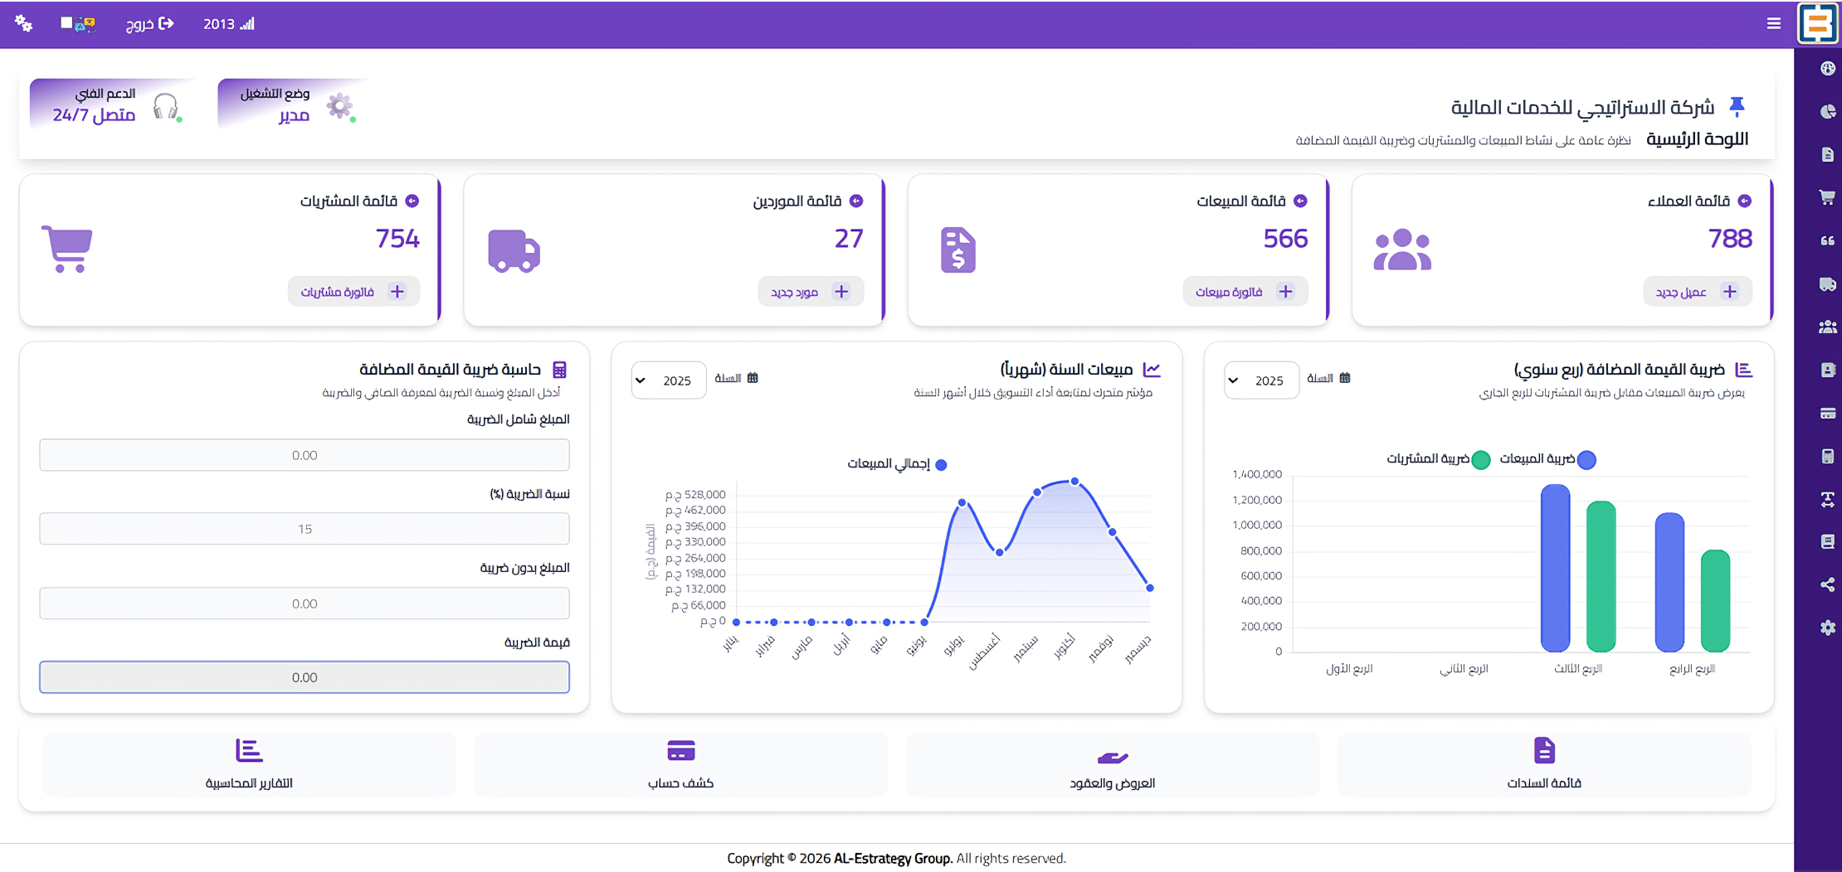Toggle the ضريبة المبيعات legend item
Screen dimensions: 1842x872
1548,459
